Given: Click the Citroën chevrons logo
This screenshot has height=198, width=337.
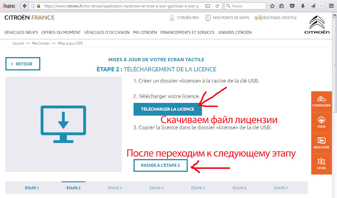Looking at the screenshot, I should [317, 25].
